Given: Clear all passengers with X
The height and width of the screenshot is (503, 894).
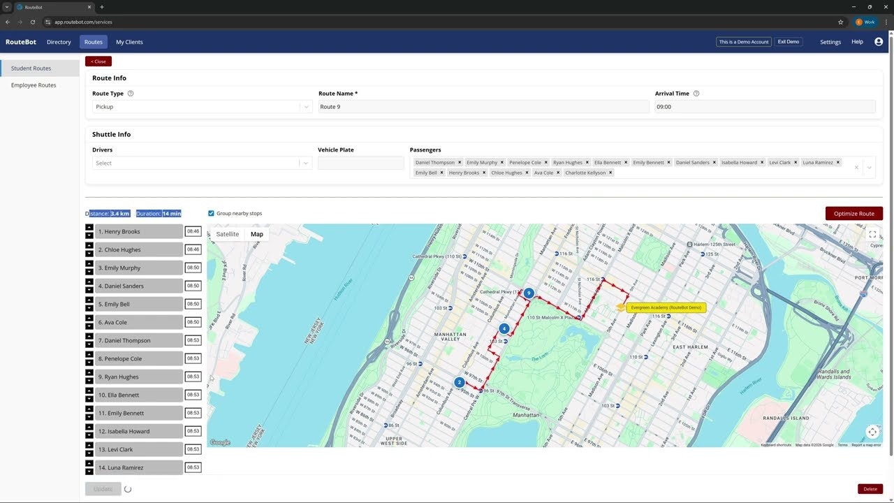Looking at the screenshot, I should (856, 168).
